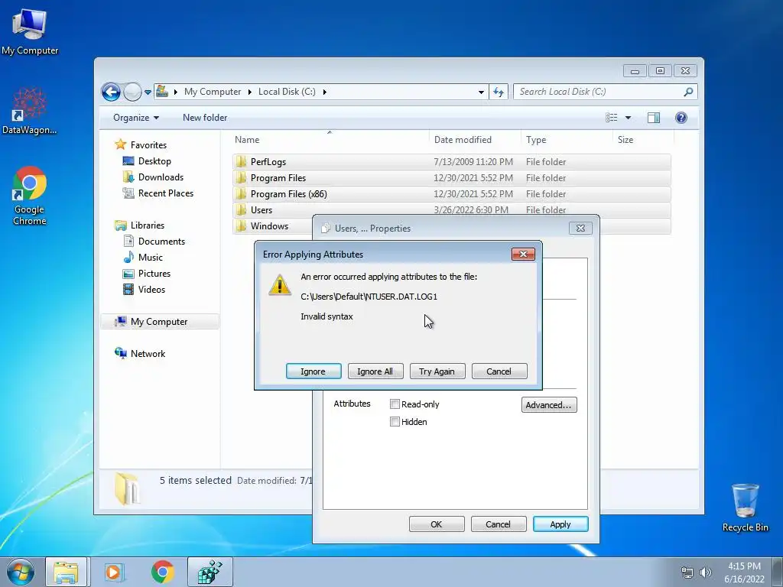Select DataWagon desktop shortcut
Viewport: 783px width, 587px height.
pos(30,111)
